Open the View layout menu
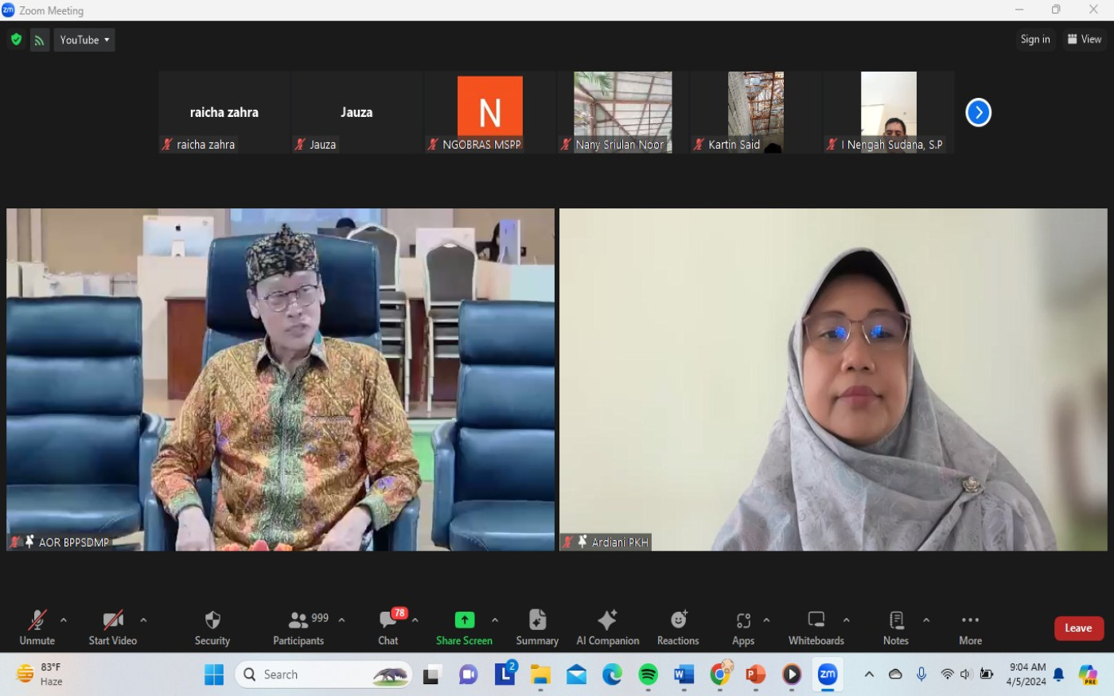The height and width of the screenshot is (696, 1114). pyautogui.click(x=1084, y=39)
